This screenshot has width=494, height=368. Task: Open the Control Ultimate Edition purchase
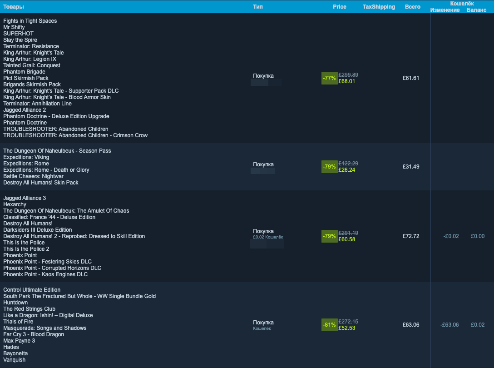pos(32,290)
